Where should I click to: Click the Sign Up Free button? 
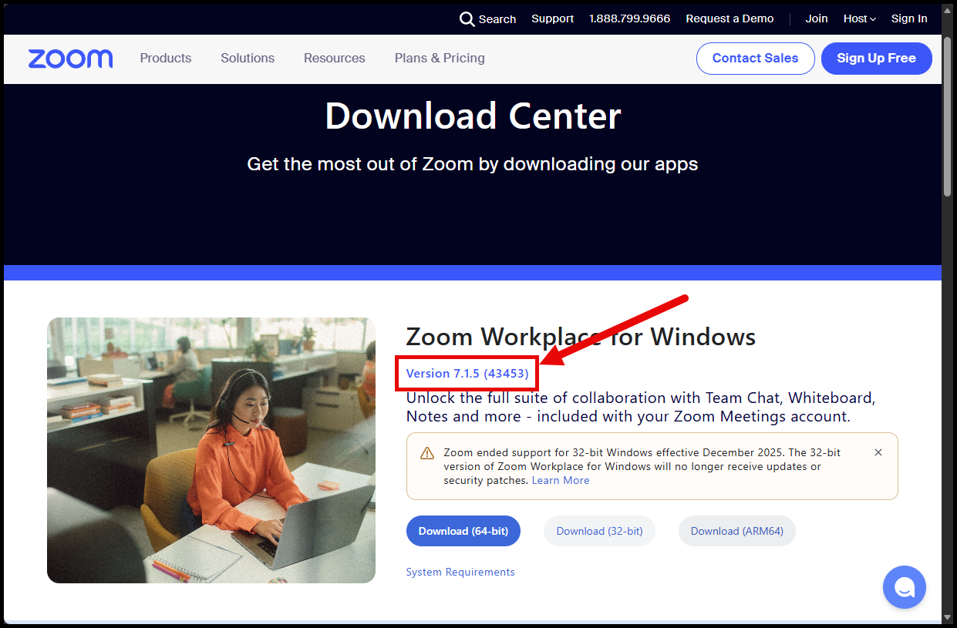tap(876, 59)
